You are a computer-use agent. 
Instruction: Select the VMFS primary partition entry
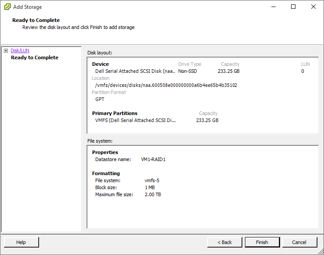pos(135,120)
